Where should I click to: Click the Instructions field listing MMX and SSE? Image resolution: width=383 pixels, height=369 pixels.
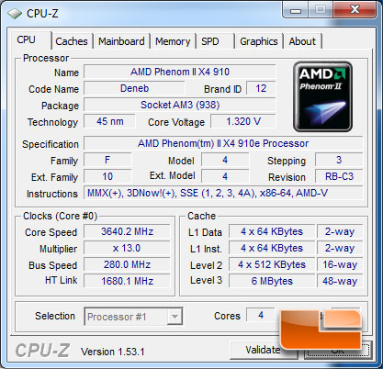pyautogui.click(x=223, y=194)
